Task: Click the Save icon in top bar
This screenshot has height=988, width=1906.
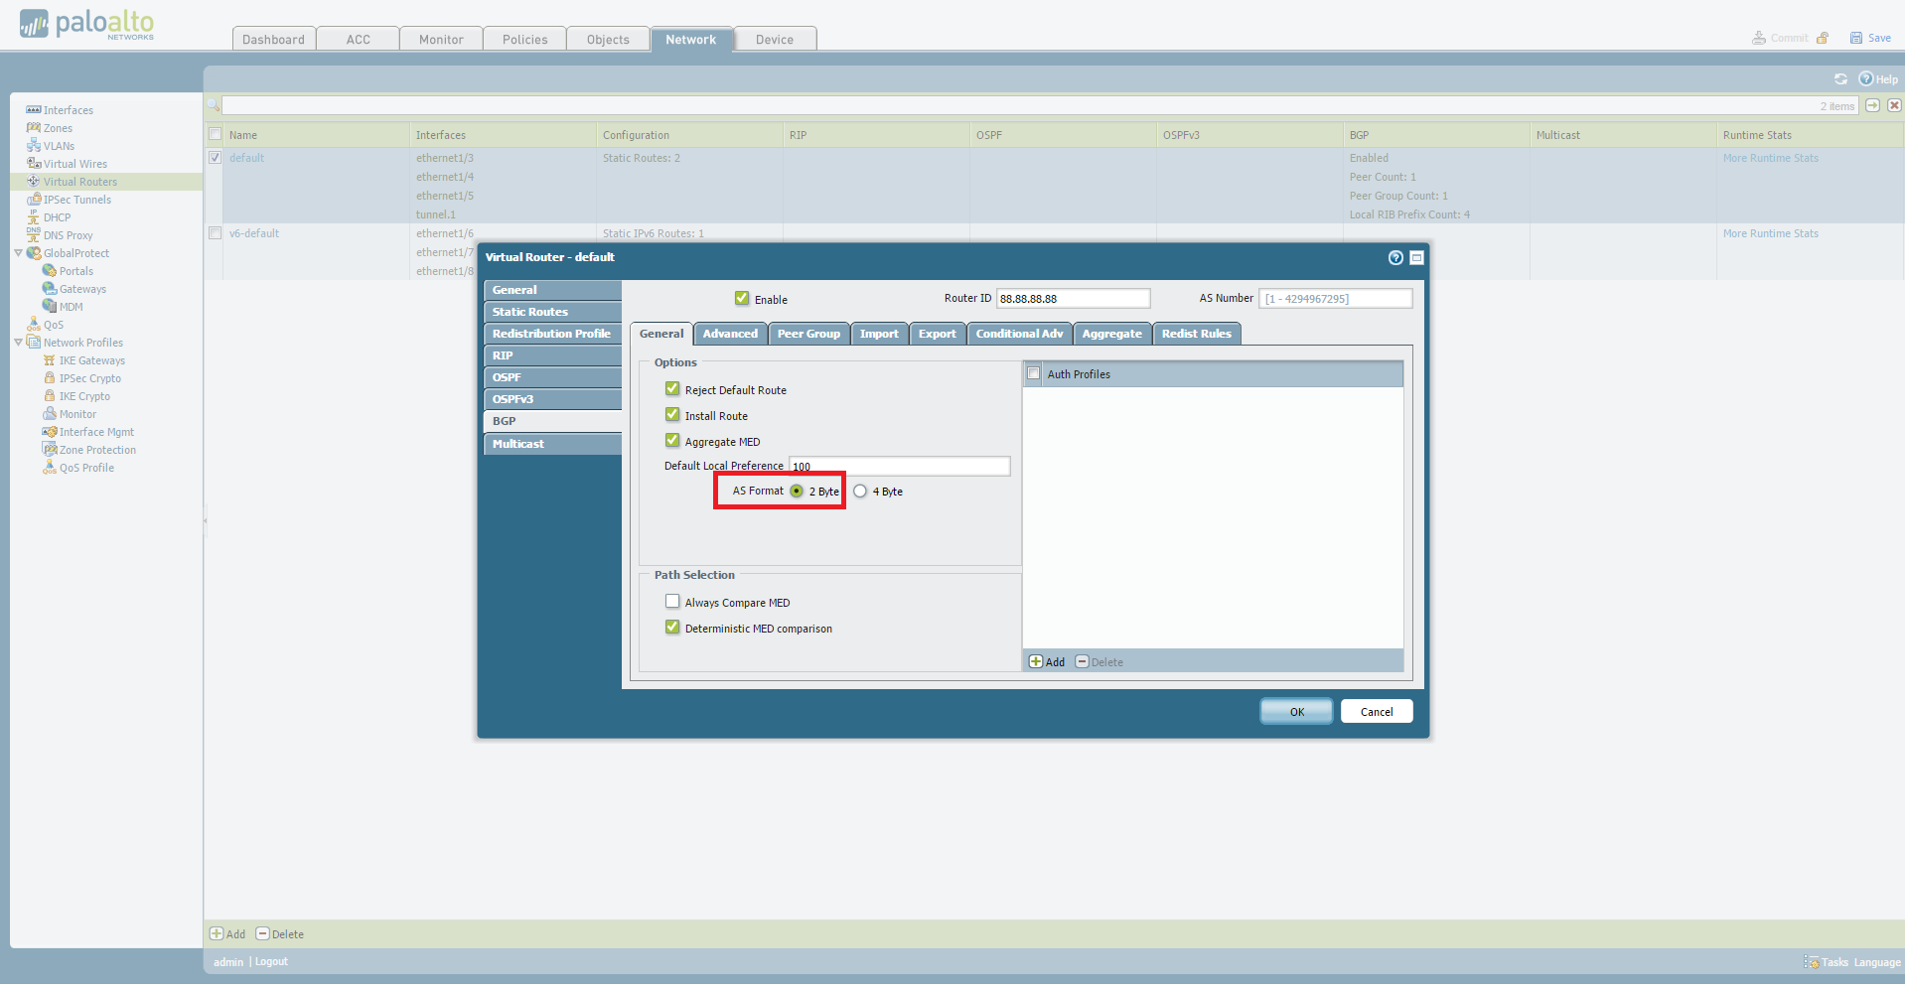Action: click(x=1855, y=38)
